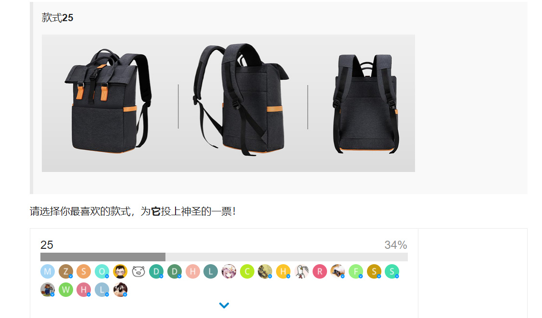This screenshot has width=542, height=318.
Task: Select the gold S voter avatar
Action: coord(374,271)
